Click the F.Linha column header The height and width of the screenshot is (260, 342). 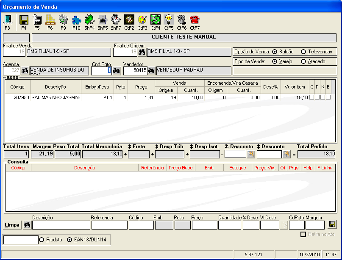[325, 168]
